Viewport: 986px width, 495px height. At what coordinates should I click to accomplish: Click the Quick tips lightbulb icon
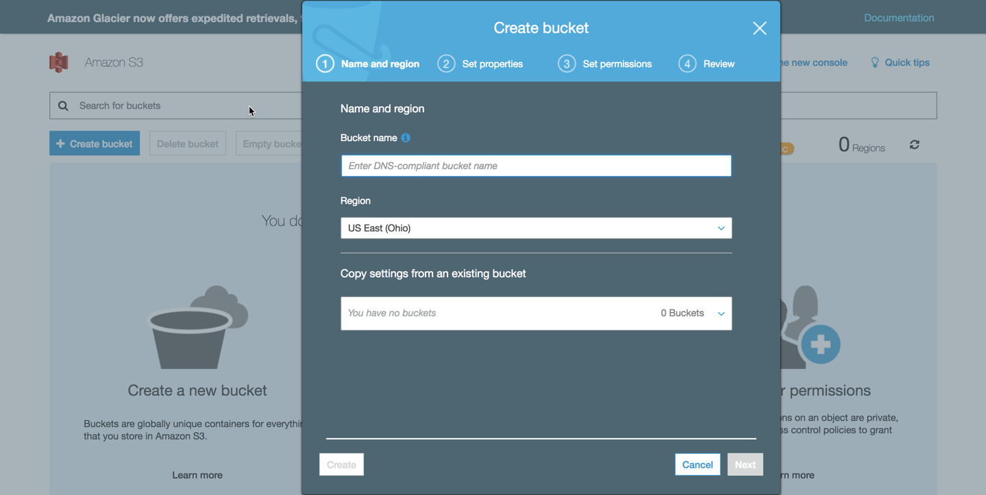click(874, 62)
